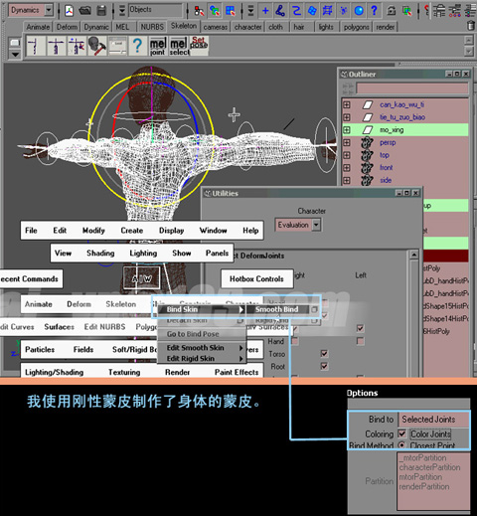
Task: Toggle the curves selection mask icon
Action: tap(296, 11)
